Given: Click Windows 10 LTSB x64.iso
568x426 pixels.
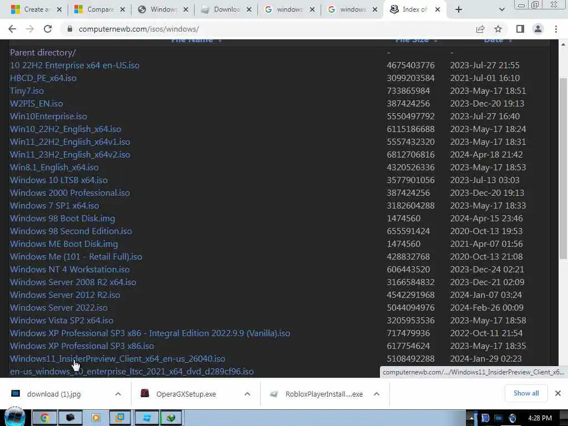Looking at the screenshot, I should point(59,180).
